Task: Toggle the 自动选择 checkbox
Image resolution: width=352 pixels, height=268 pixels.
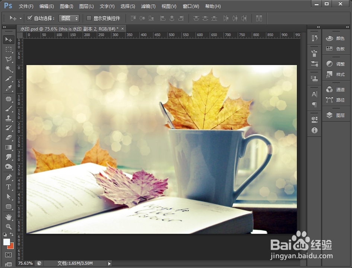Action: tap(29, 18)
